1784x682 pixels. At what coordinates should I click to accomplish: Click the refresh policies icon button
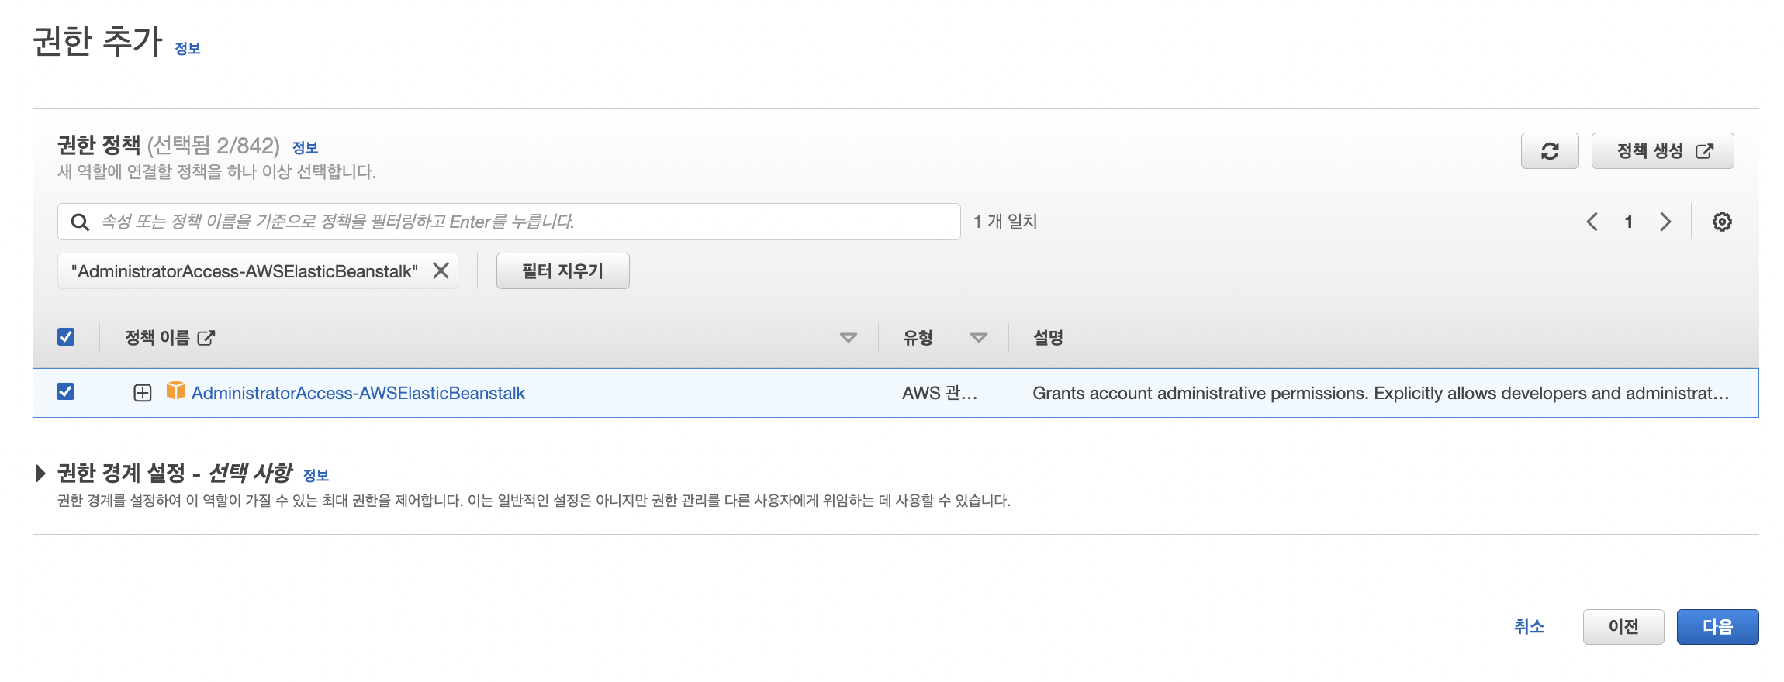point(1549,151)
